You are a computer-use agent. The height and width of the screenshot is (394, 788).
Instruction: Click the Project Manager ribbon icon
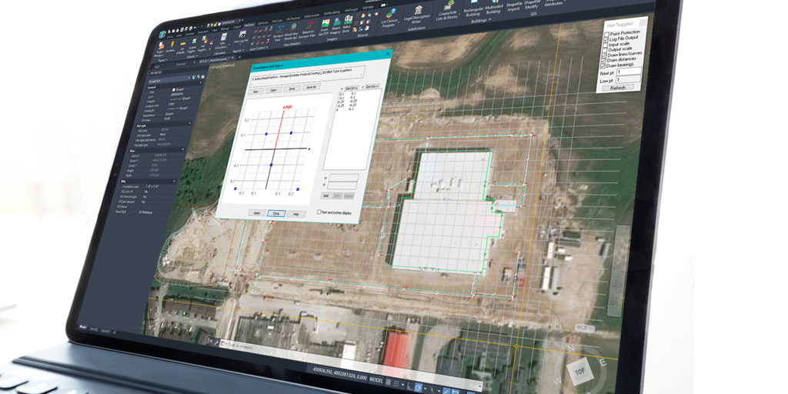pos(161,49)
